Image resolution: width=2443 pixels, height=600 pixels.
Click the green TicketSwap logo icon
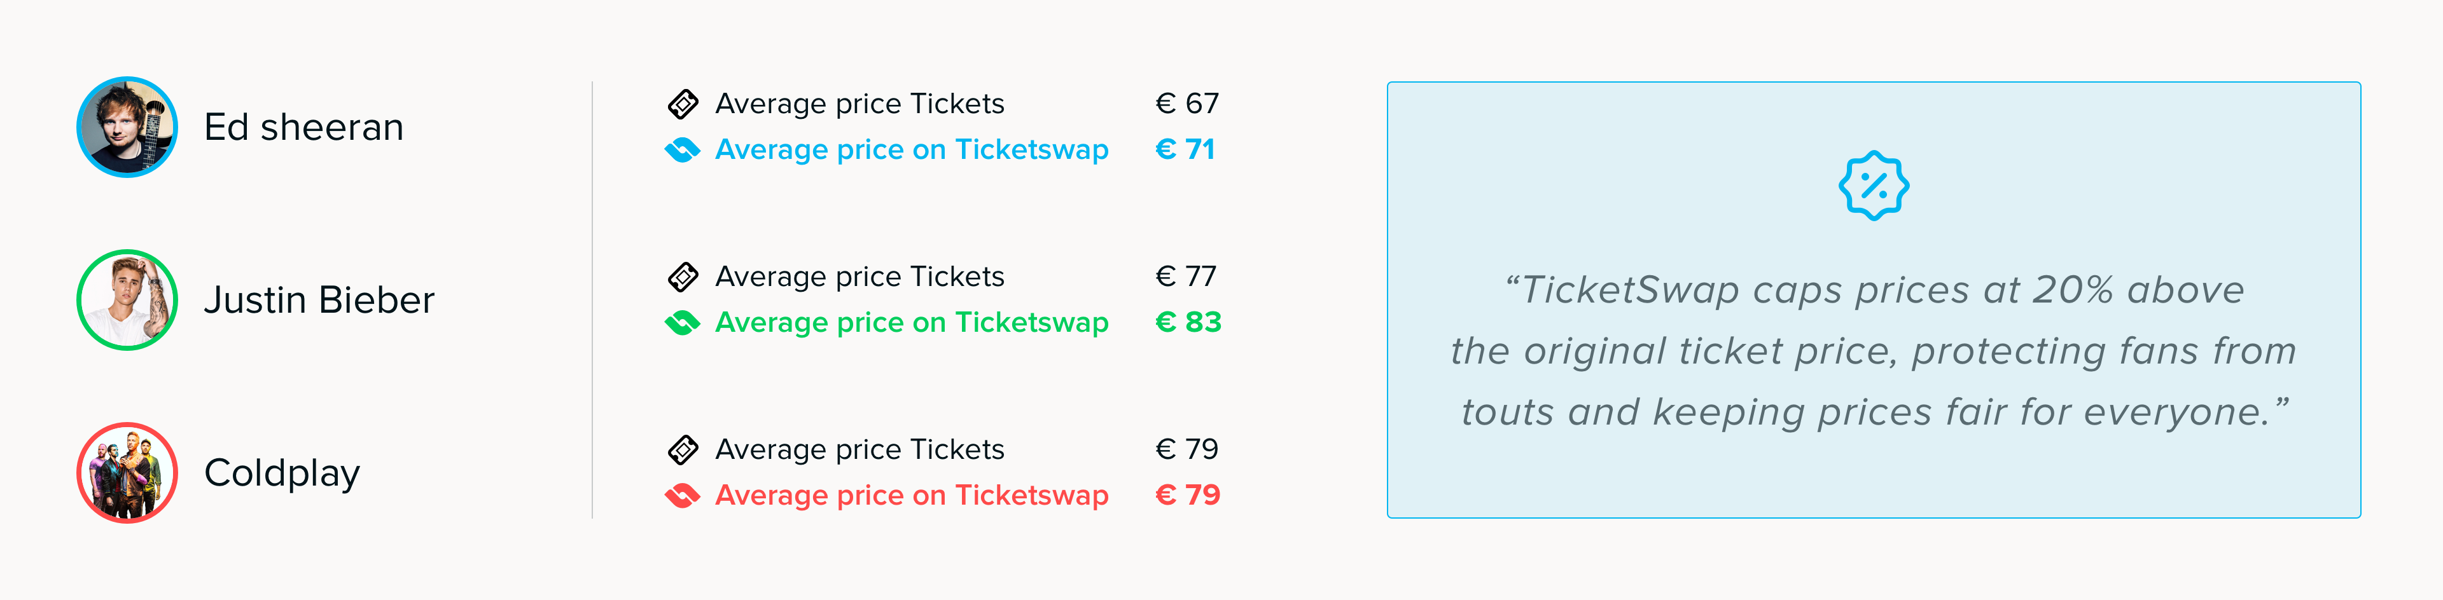click(683, 324)
